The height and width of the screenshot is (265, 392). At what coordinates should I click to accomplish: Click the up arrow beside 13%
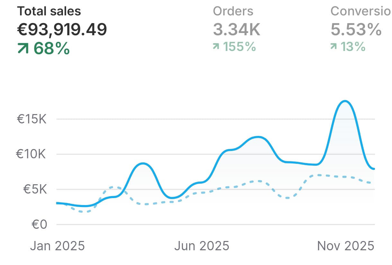pos(334,47)
